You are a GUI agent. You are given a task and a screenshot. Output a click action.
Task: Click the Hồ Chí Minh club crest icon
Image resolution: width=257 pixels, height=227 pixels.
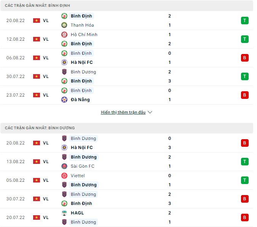coord(64,35)
